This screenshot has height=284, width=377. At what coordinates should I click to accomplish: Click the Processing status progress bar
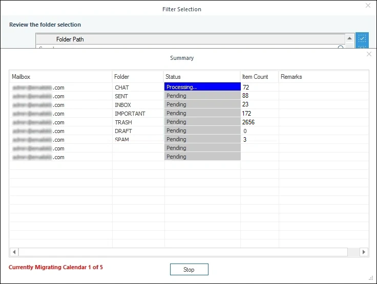[202, 87]
